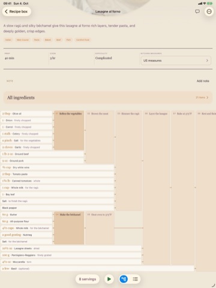Select the Main Course tag

(23, 40)
